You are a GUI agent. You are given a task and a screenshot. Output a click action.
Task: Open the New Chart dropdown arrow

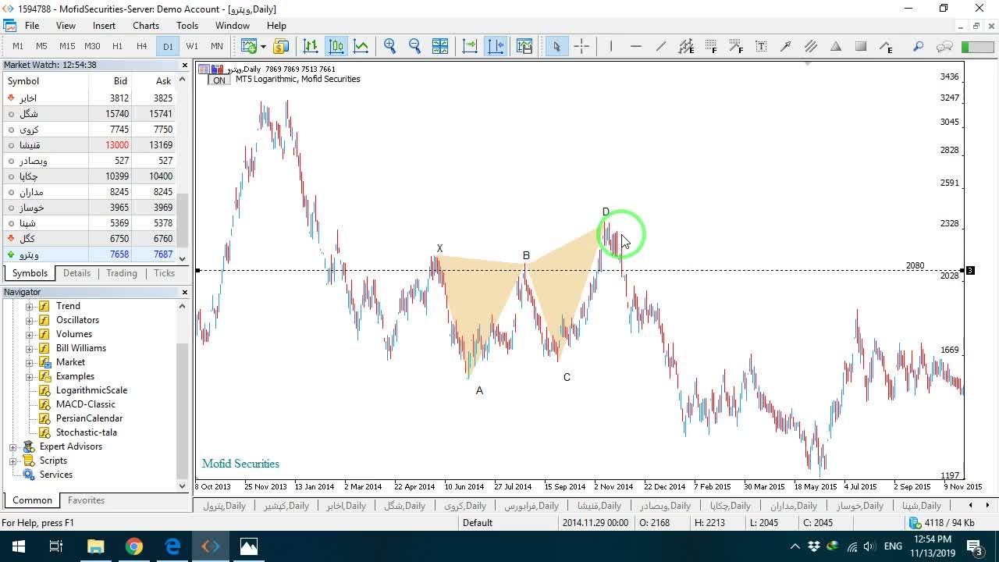click(x=263, y=46)
